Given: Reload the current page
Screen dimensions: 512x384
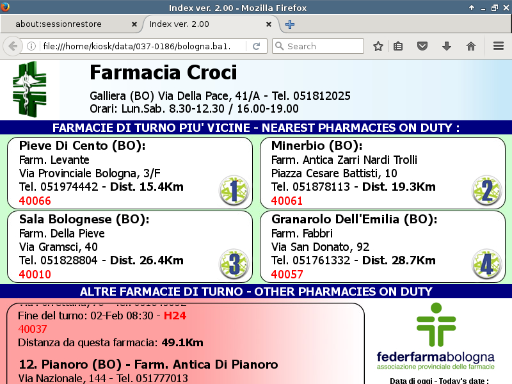Looking at the screenshot, I should click(256, 46).
